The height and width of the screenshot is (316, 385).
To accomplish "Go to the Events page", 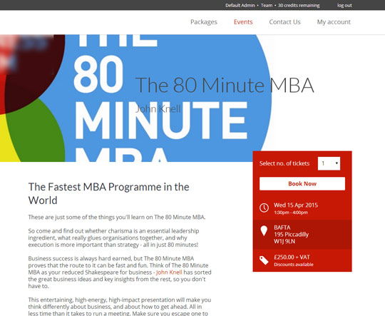I will [243, 22].
